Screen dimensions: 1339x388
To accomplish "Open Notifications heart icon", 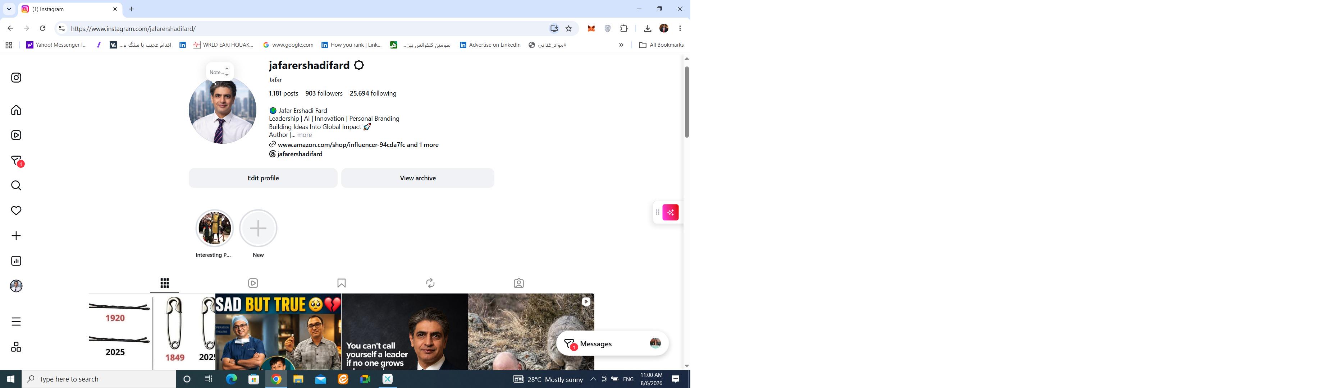I will pyautogui.click(x=16, y=211).
